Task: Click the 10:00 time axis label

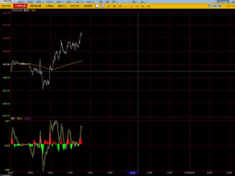Action: click(50, 173)
